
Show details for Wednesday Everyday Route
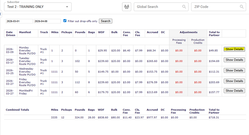[234, 70]
